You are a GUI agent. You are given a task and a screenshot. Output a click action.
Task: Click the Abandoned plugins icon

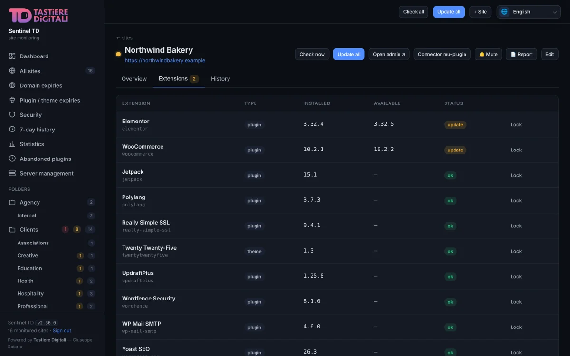pyautogui.click(x=12, y=159)
